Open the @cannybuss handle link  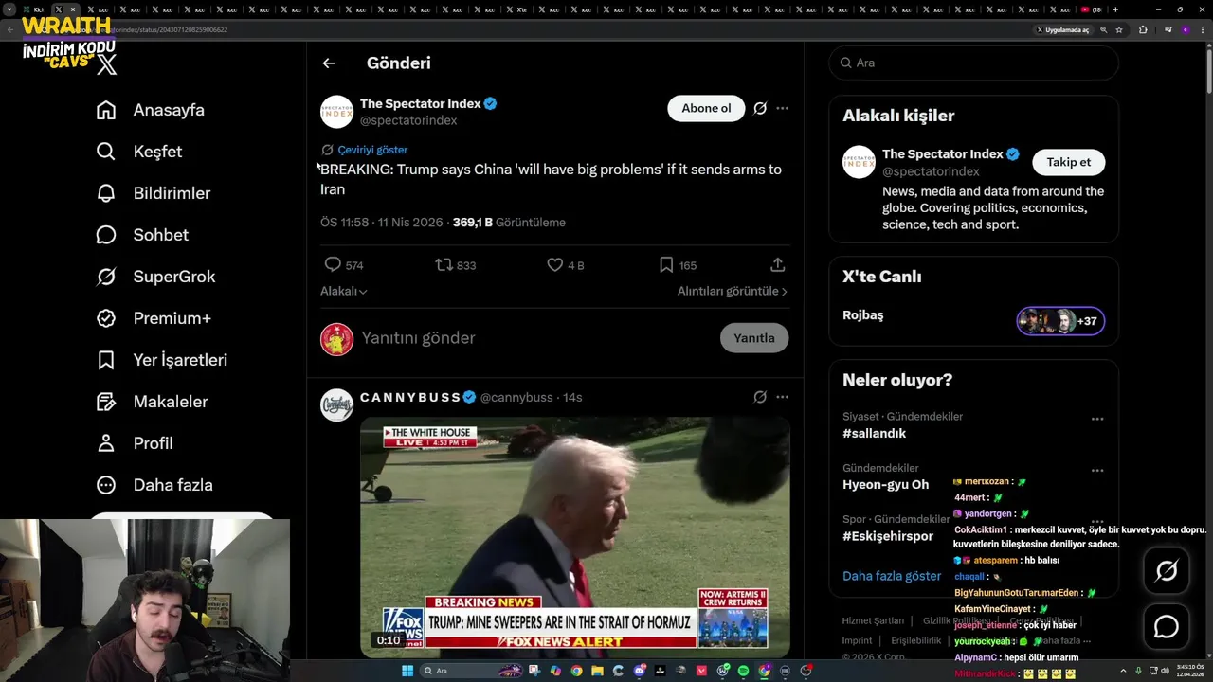516,397
